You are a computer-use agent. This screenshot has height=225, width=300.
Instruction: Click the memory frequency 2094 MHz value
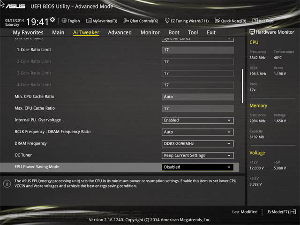257,121
